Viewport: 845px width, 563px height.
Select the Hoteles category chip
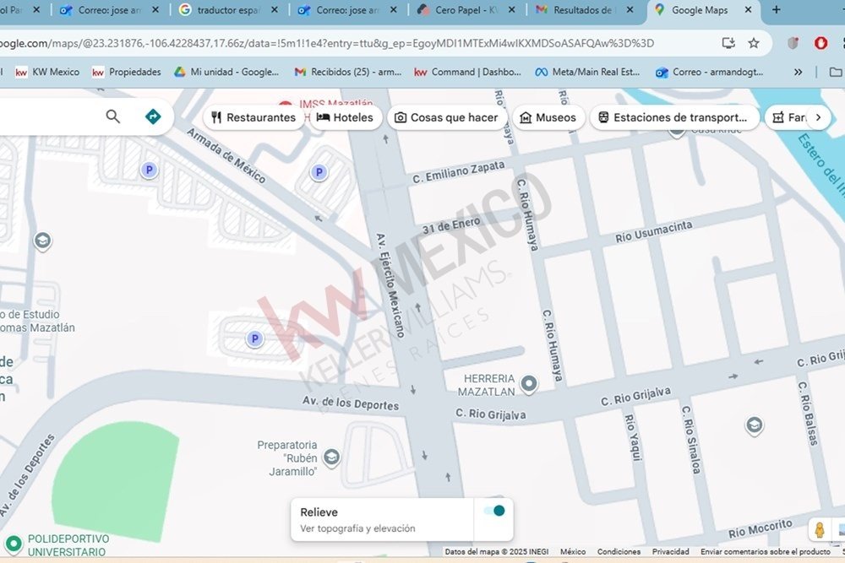coord(346,117)
